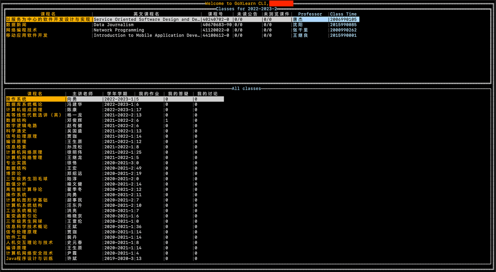Click course number 44100612-0

pos(216,36)
